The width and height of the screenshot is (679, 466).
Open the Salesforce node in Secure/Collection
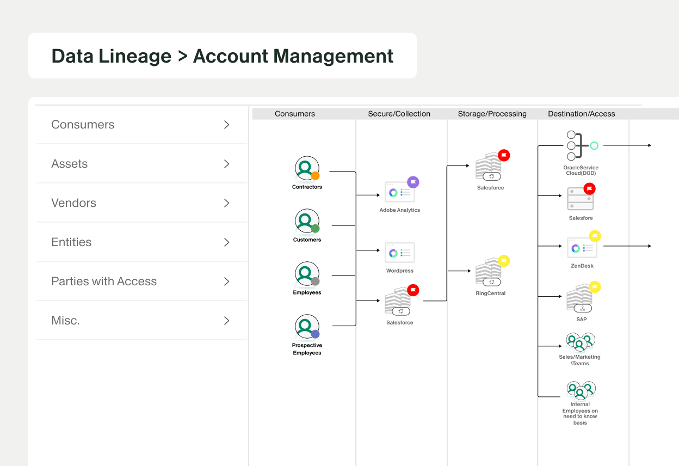click(x=398, y=302)
